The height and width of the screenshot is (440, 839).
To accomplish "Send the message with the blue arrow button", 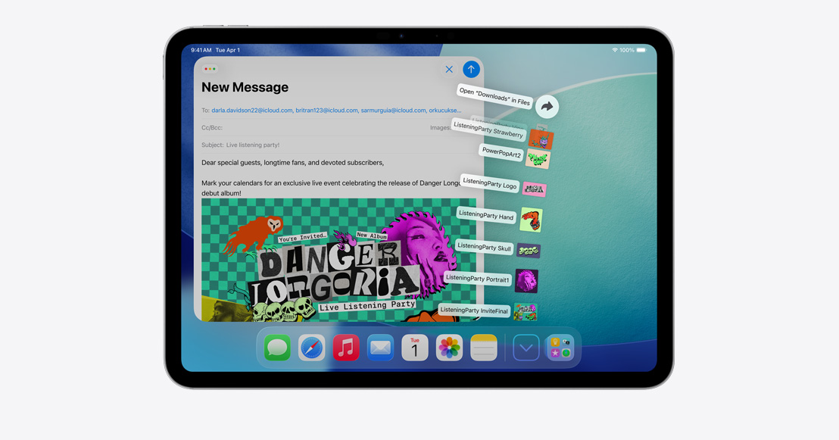I will click(471, 69).
